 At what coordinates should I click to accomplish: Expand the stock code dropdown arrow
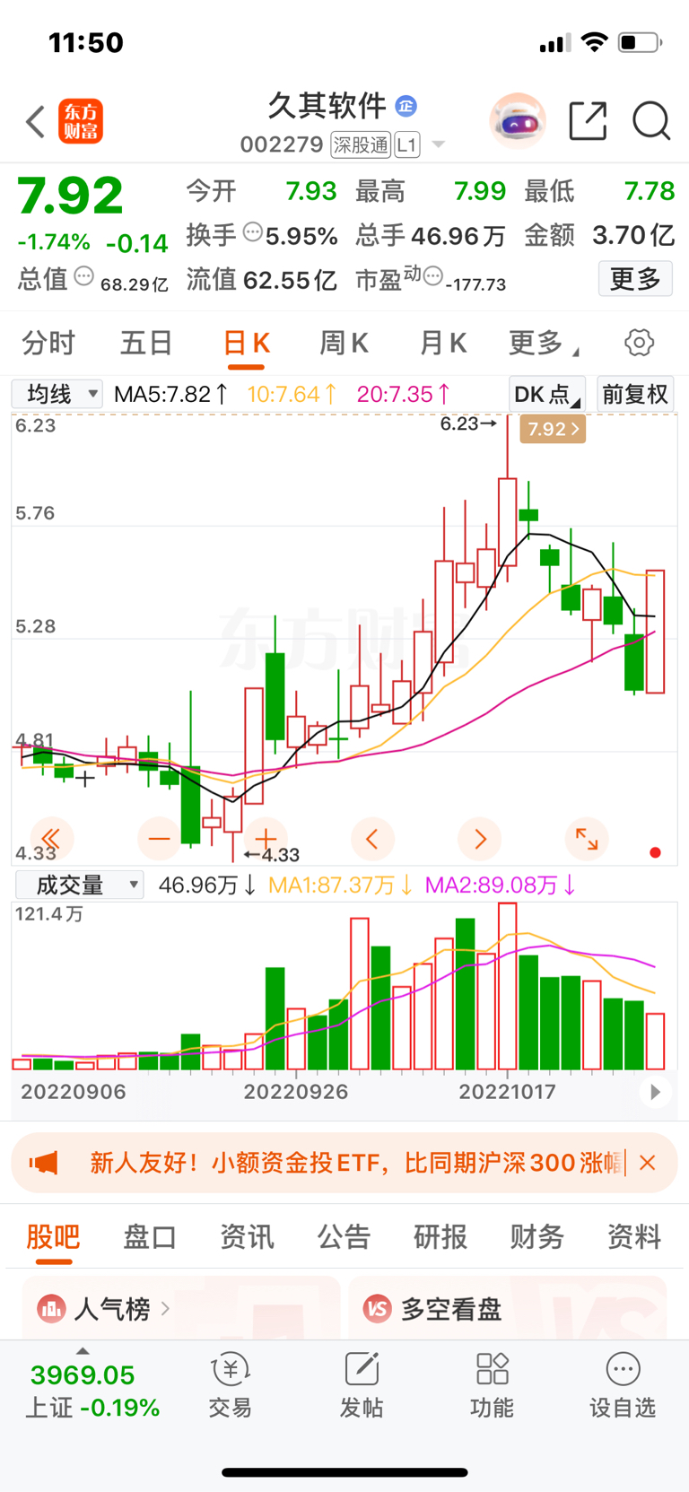[x=438, y=144]
